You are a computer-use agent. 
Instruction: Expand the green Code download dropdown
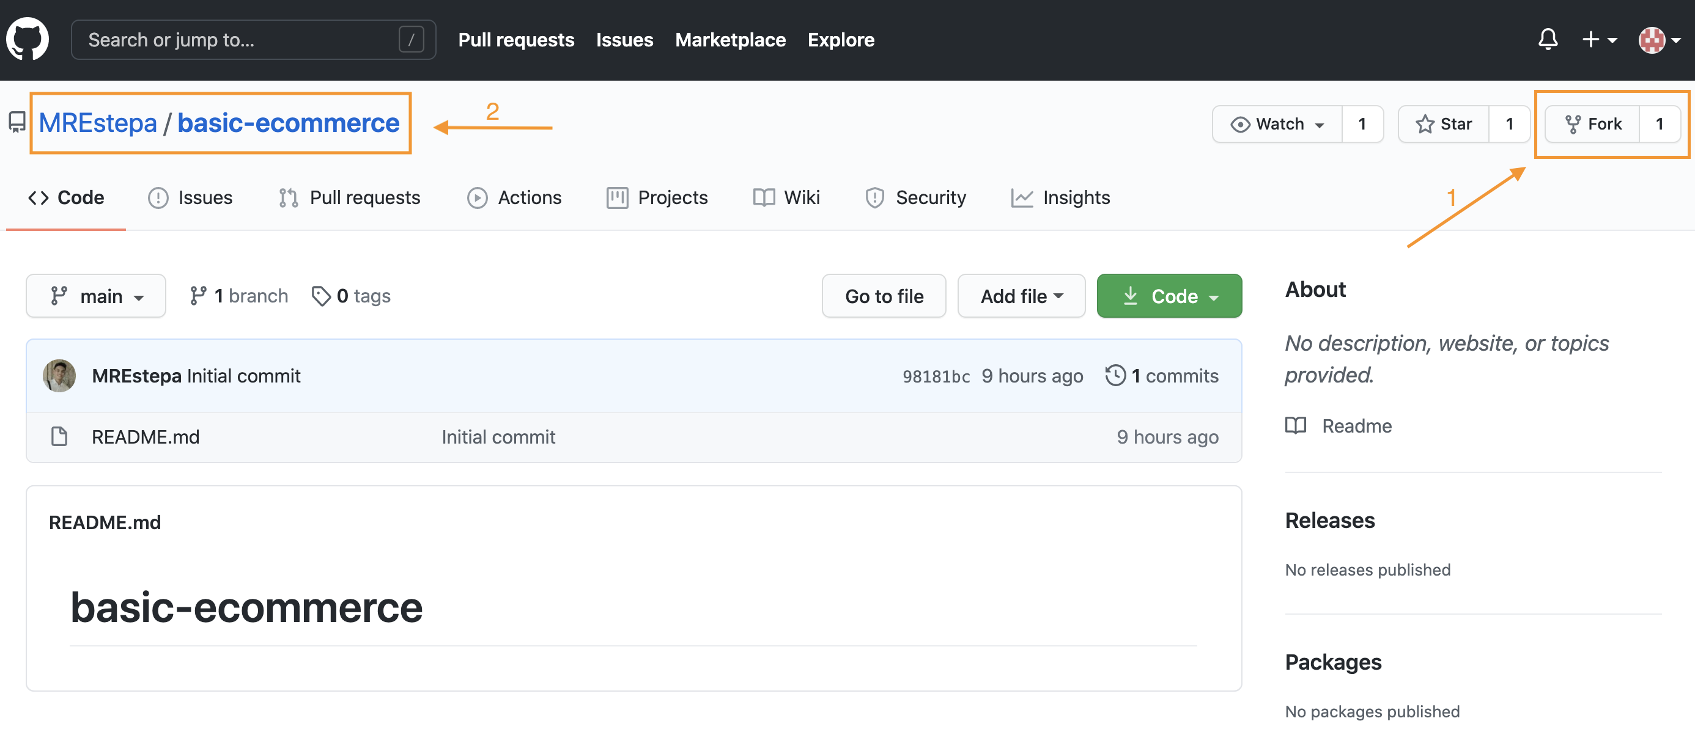pos(1169,296)
